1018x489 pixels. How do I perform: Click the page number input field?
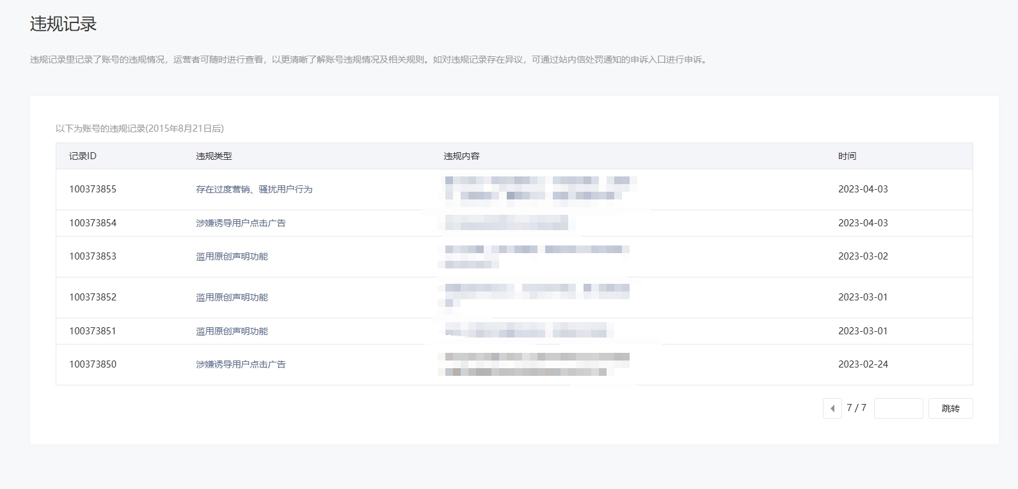[898, 408]
